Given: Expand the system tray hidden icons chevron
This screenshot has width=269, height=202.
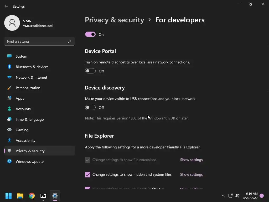Looking at the screenshot, I should point(223,196).
